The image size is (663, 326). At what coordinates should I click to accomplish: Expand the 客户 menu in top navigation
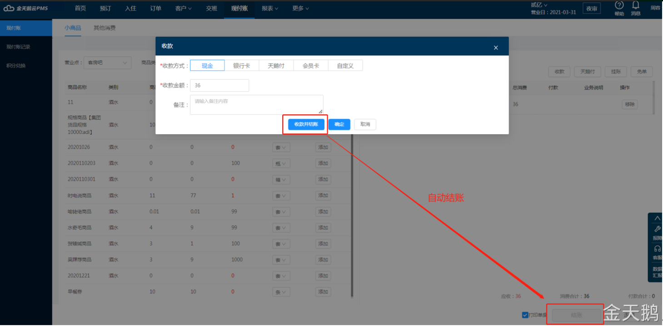[183, 8]
